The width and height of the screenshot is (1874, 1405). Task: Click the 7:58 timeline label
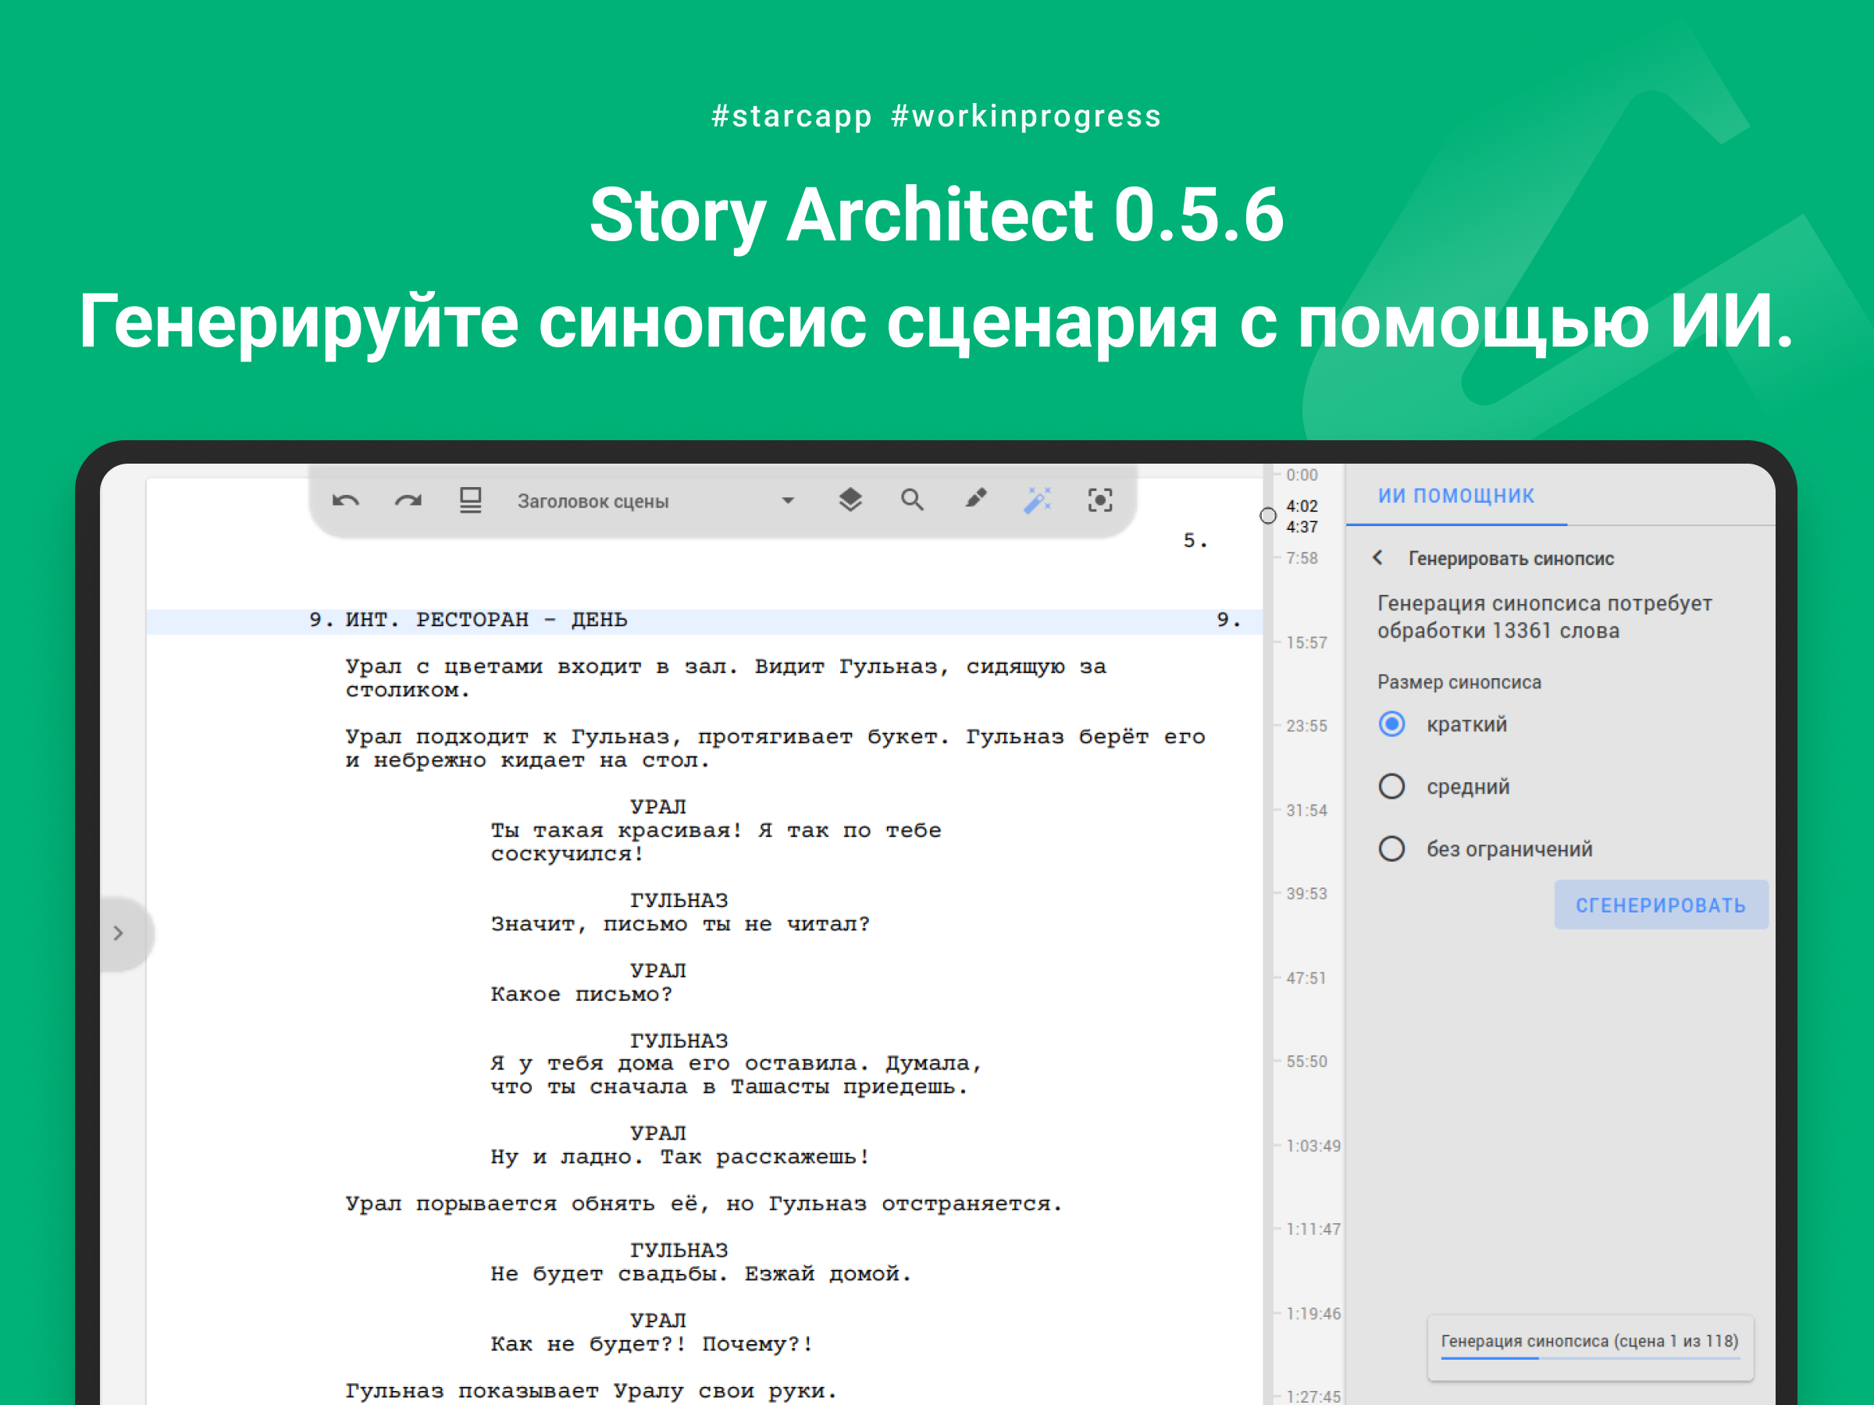point(1302,558)
